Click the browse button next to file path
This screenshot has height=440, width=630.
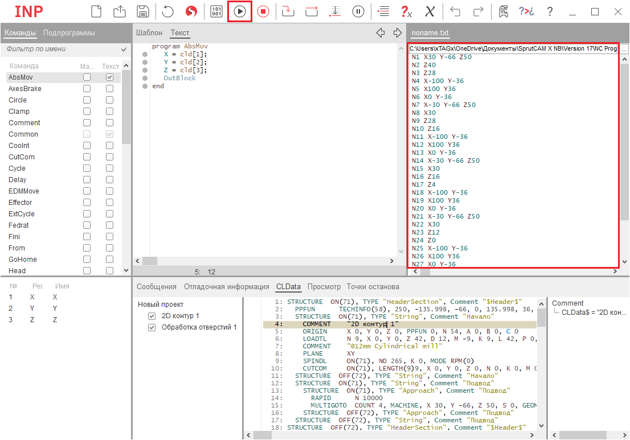(624, 49)
